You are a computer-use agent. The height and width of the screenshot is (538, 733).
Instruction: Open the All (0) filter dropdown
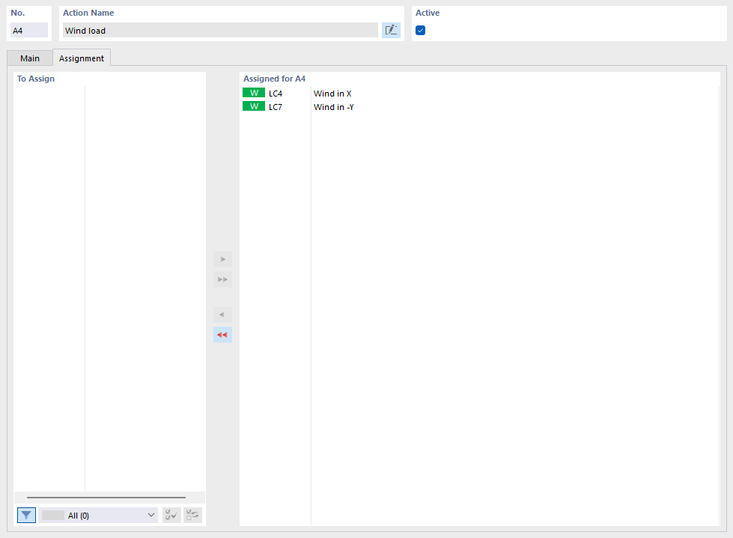tap(97, 515)
